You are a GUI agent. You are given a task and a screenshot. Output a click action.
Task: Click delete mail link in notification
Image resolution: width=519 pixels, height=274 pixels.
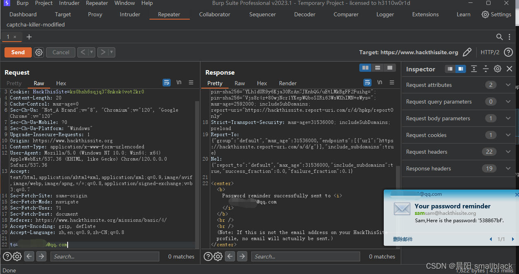pos(403,239)
